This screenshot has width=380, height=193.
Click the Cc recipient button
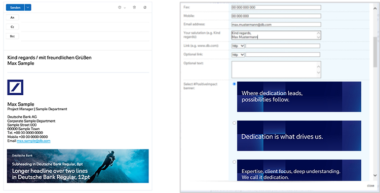pos(12,27)
